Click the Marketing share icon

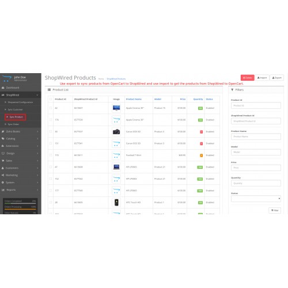click(3, 175)
